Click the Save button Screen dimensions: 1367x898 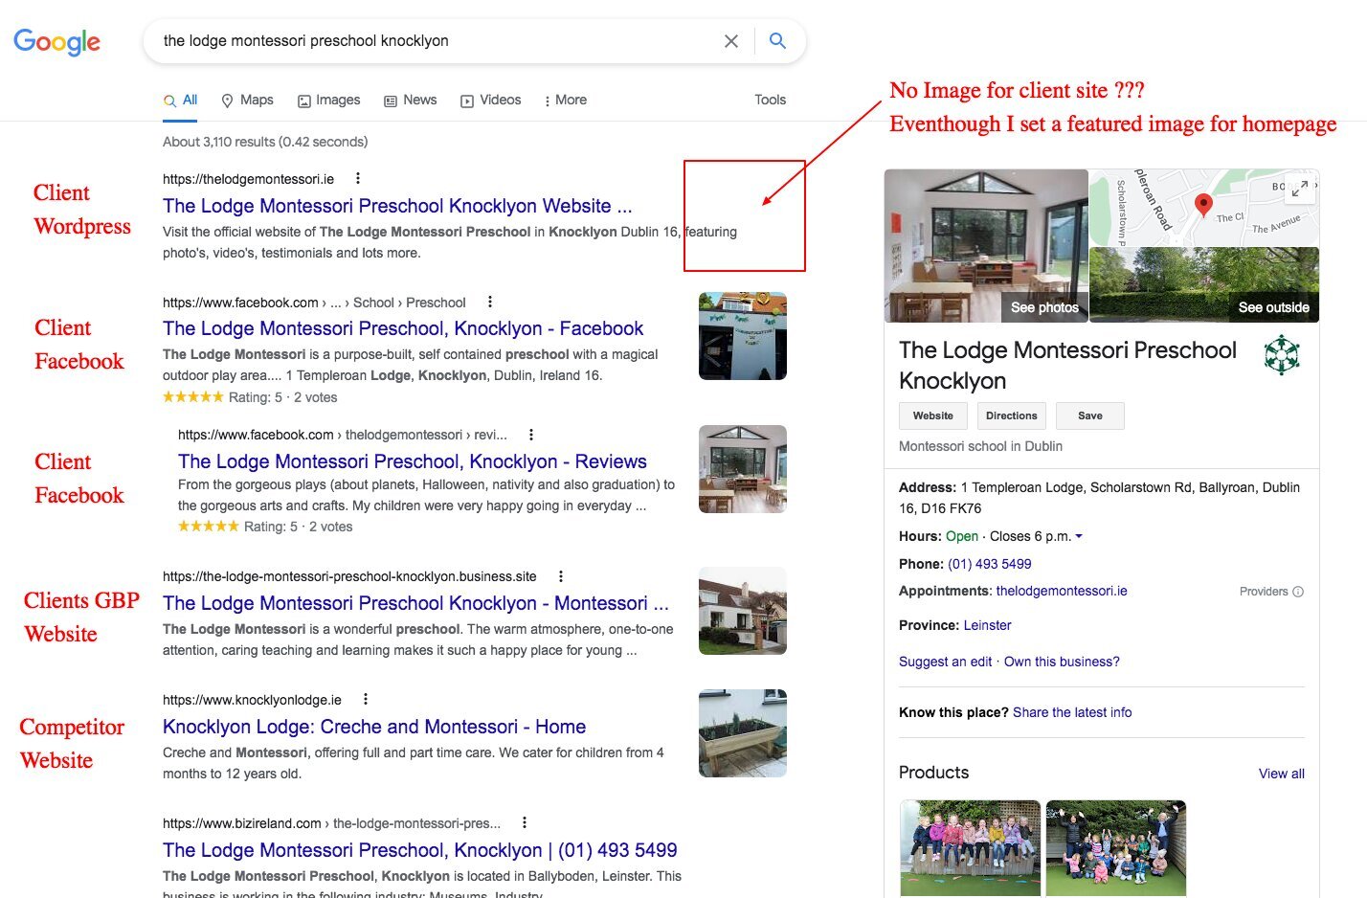pyautogui.click(x=1089, y=415)
